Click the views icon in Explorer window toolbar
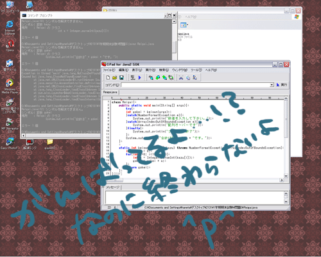 (184, 25)
